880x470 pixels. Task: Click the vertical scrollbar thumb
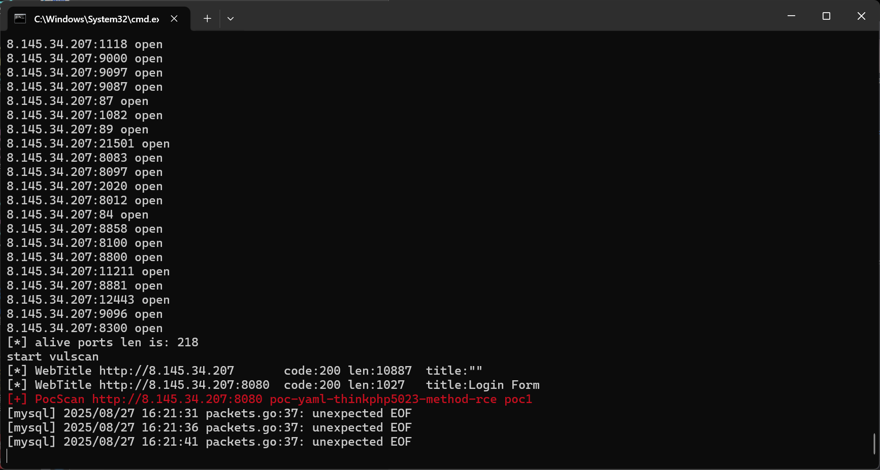point(874,444)
